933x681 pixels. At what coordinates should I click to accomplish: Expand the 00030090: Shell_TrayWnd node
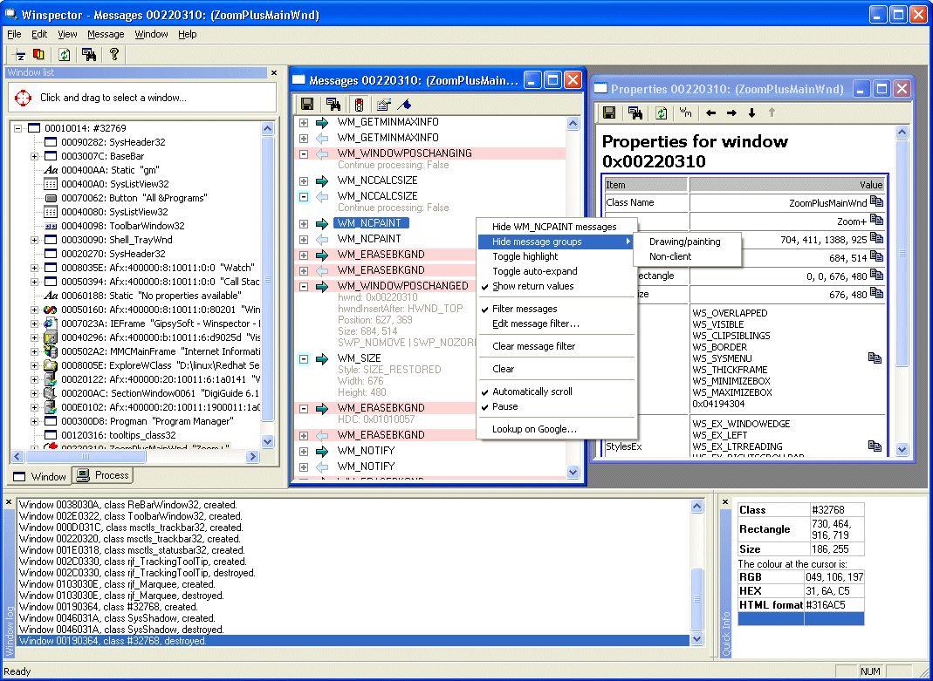(35, 240)
